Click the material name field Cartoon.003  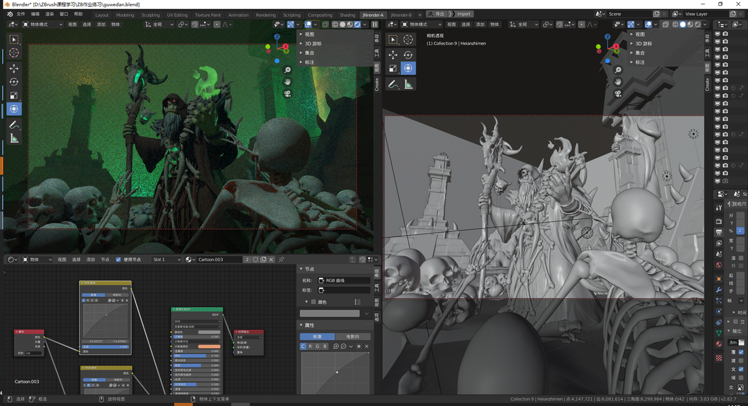220,260
